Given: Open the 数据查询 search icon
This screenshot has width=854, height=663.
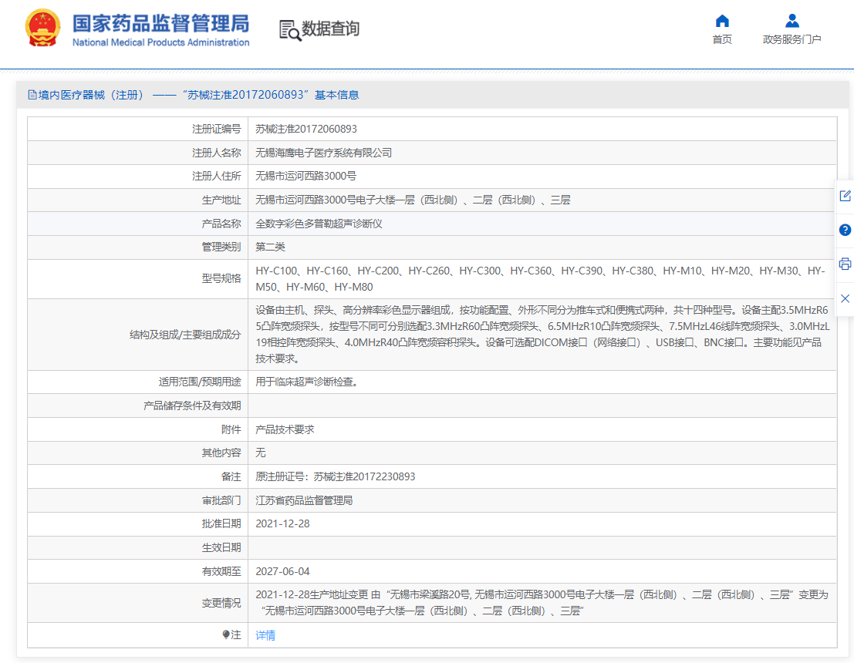Looking at the screenshot, I should [290, 30].
